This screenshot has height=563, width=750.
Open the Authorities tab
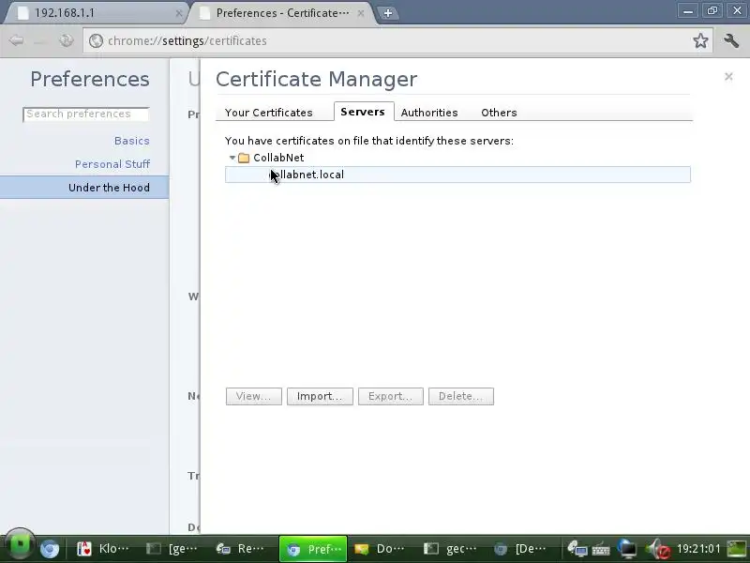(x=429, y=113)
